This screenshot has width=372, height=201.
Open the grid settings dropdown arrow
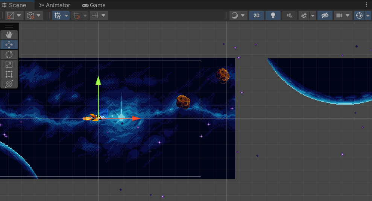[x=67, y=16]
